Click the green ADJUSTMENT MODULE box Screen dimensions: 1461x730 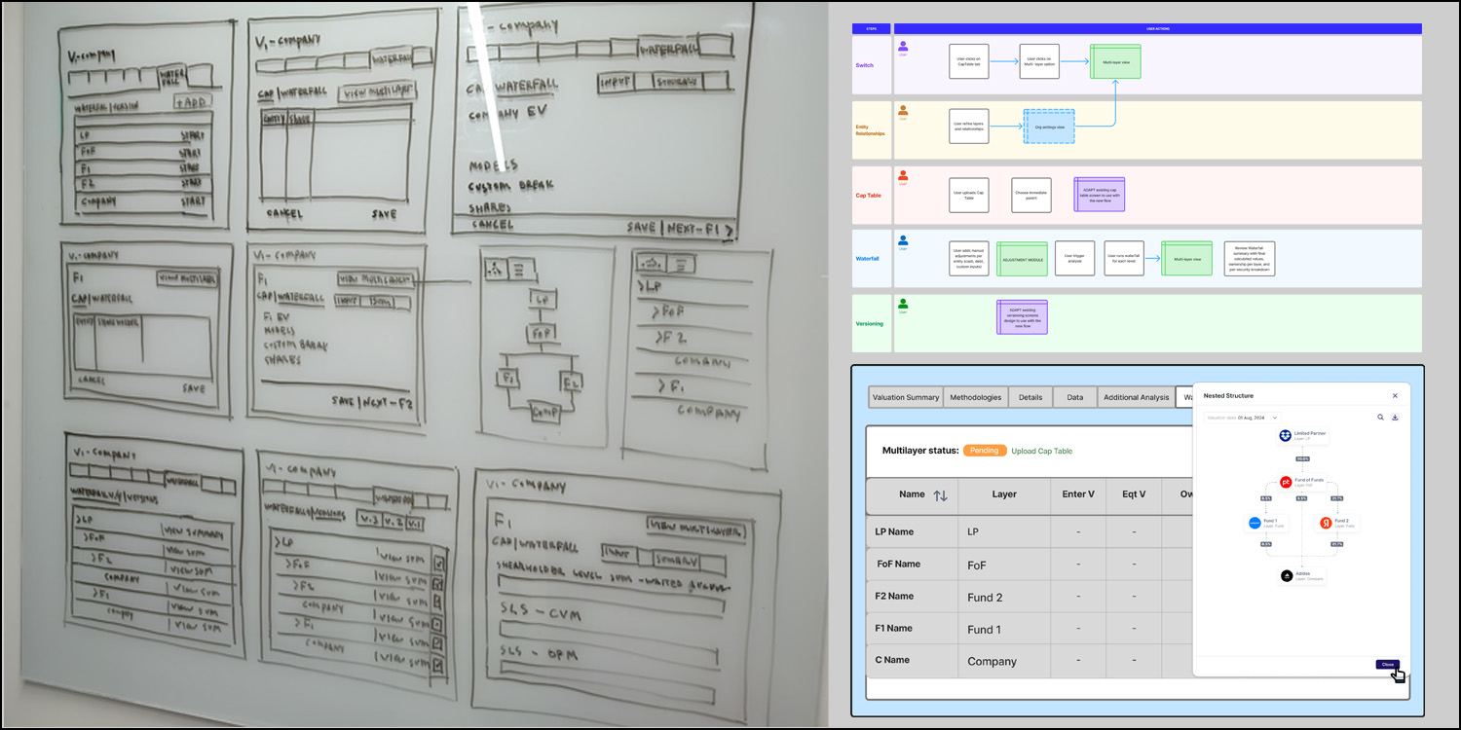[1021, 259]
